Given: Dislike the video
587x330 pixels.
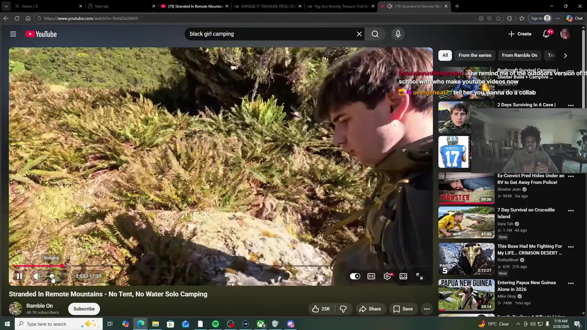Looking at the screenshot, I should click(x=343, y=309).
